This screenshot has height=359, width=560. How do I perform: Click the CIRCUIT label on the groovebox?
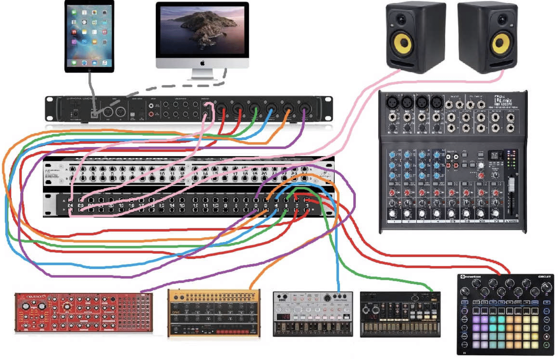coord(544,277)
